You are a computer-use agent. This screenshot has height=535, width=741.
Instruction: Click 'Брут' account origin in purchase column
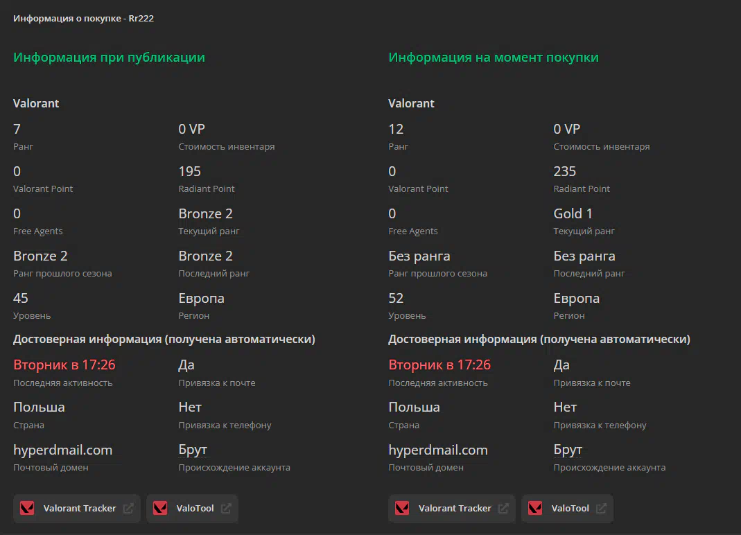568,450
